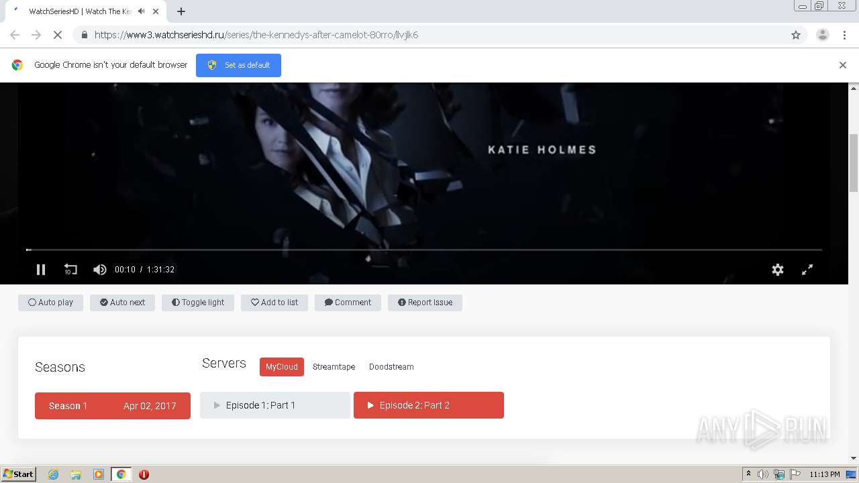859x483 pixels.
Task: Click the Seasons heading
Action: (x=60, y=367)
